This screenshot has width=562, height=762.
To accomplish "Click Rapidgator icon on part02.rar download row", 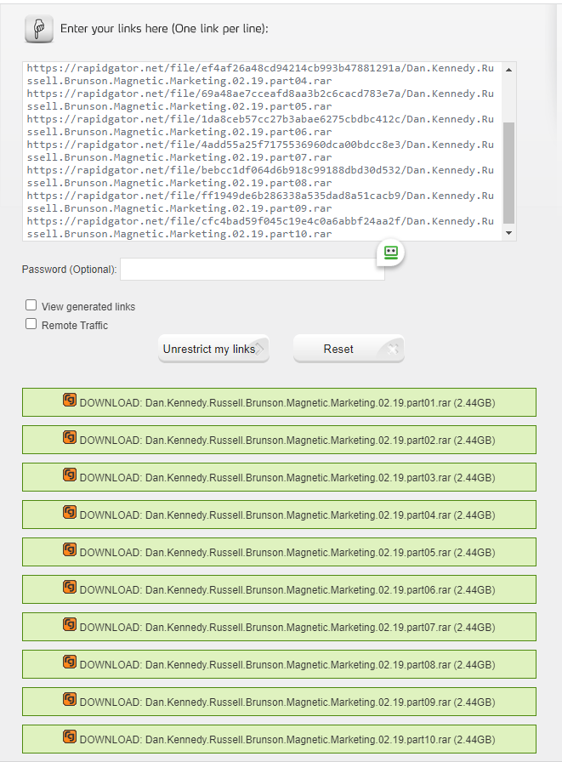I will pos(70,437).
